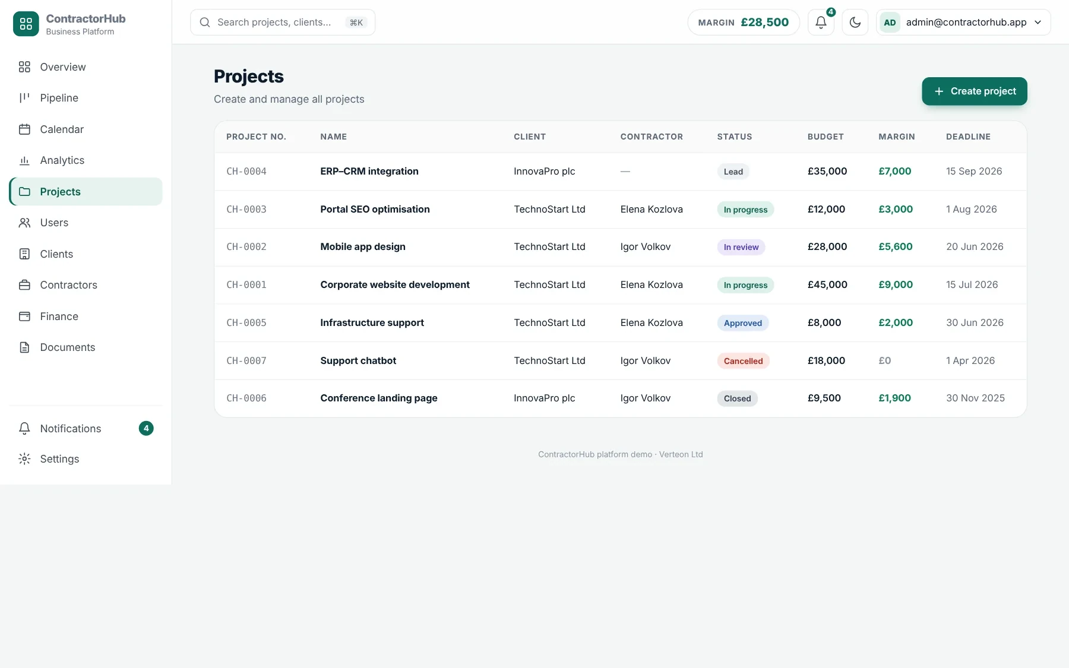
Task: Open the Calendar page
Action: point(86,129)
